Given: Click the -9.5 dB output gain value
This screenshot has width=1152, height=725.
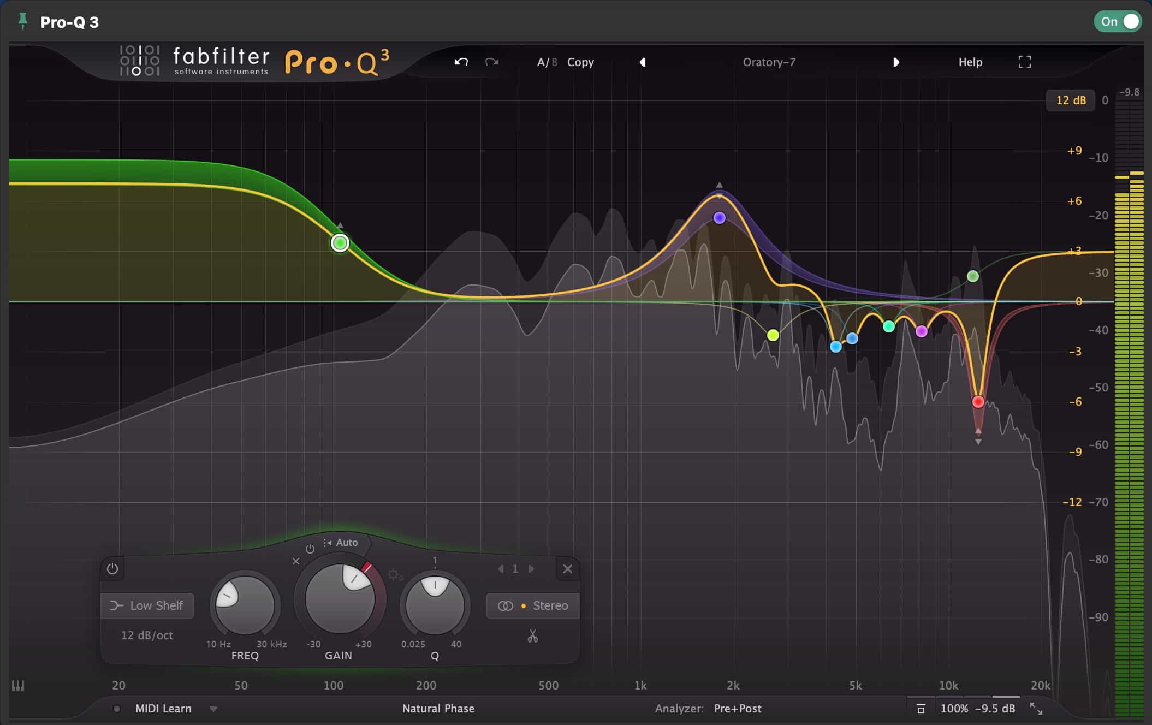Looking at the screenshot, I should tap(995, 709).
